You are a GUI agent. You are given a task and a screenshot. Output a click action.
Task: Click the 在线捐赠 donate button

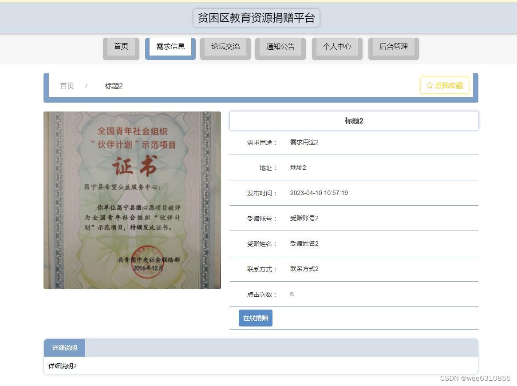256,318
